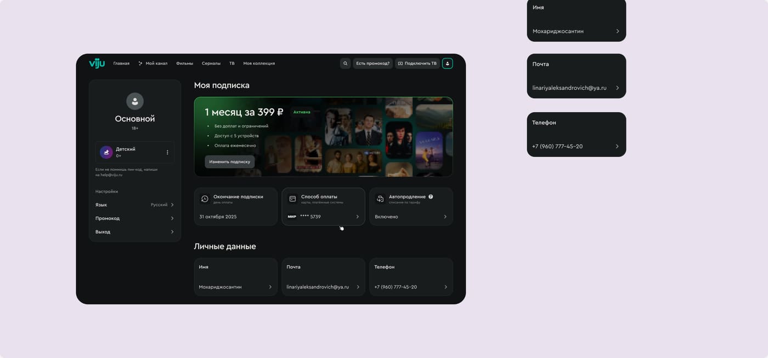Click the chevron on the enlarged Имя card
Viewport: 768px width, 358px height.
point(617,31)
